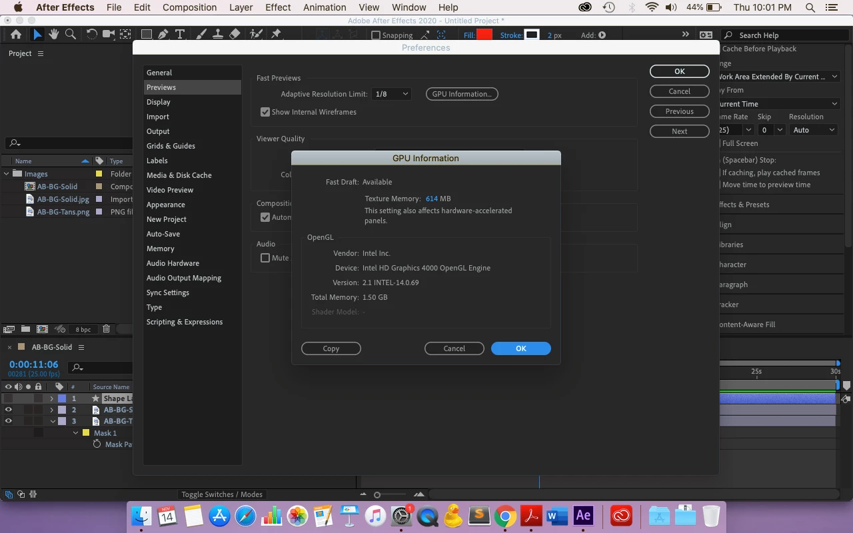The image size is (853, 533).
Task: Collapse the Images folder in Project
Action: pos(7,174)
